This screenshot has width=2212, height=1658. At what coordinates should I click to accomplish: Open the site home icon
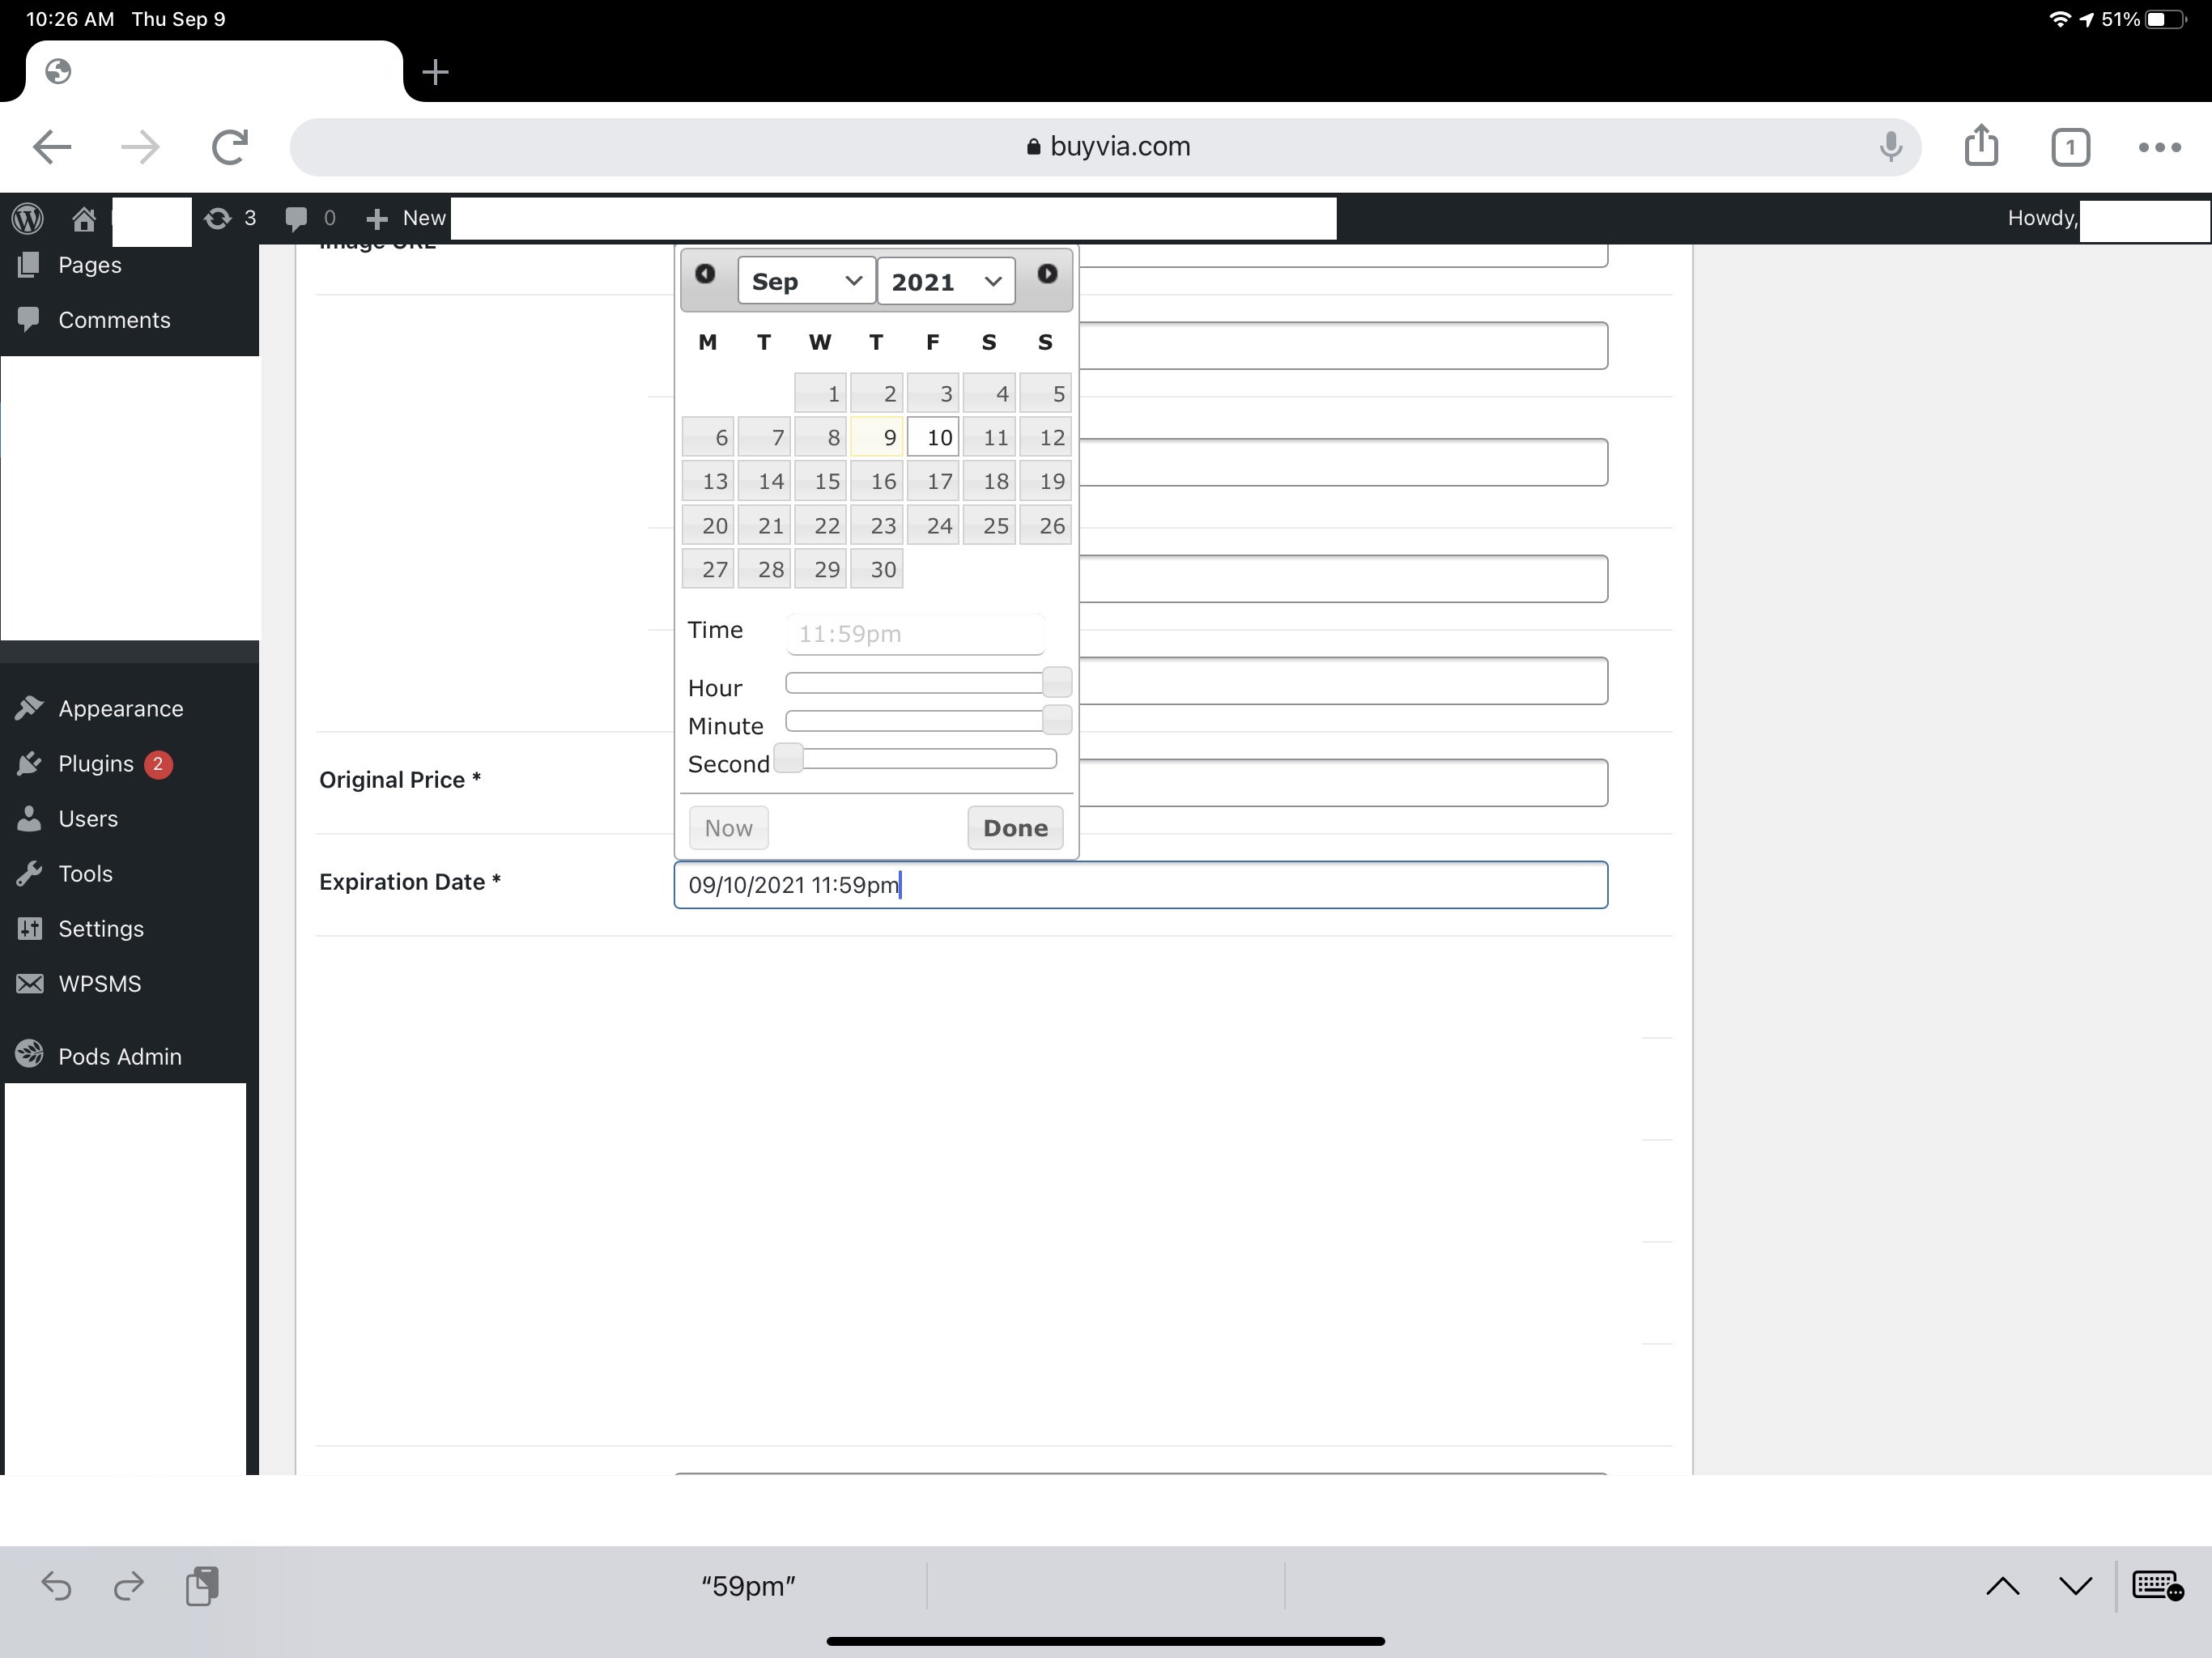pos(84,218)
